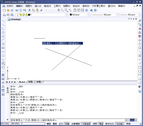143x126 pixels.
Task: Click the 动态输入 dynamic input button
Action: click(120, 124)
